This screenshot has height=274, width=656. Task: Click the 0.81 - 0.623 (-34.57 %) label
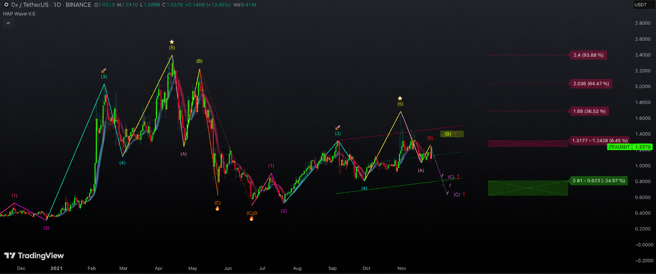click(599, 181)
